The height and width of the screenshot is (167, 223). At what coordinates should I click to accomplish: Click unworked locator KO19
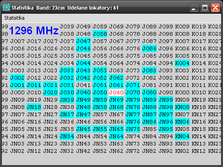(x=199, y=27)
